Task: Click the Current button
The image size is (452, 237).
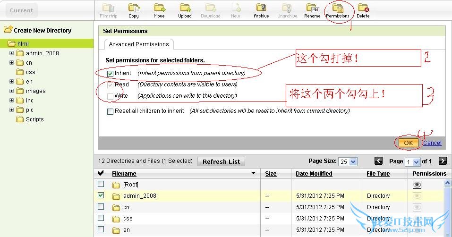Action: tap(21, 10)
